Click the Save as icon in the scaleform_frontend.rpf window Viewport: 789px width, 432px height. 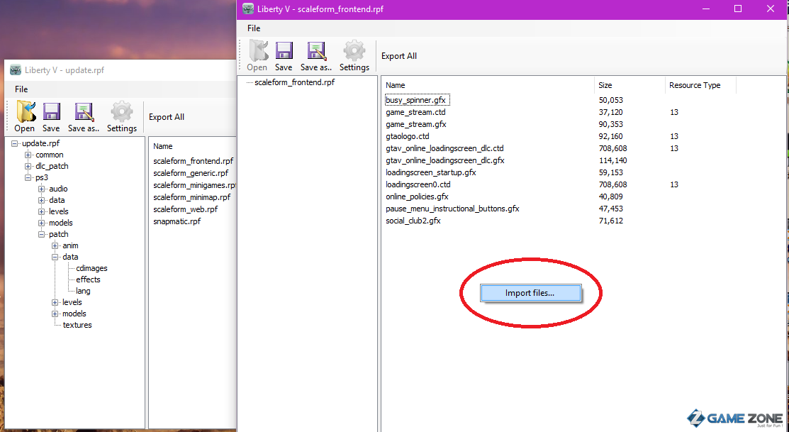pos(316,51)
